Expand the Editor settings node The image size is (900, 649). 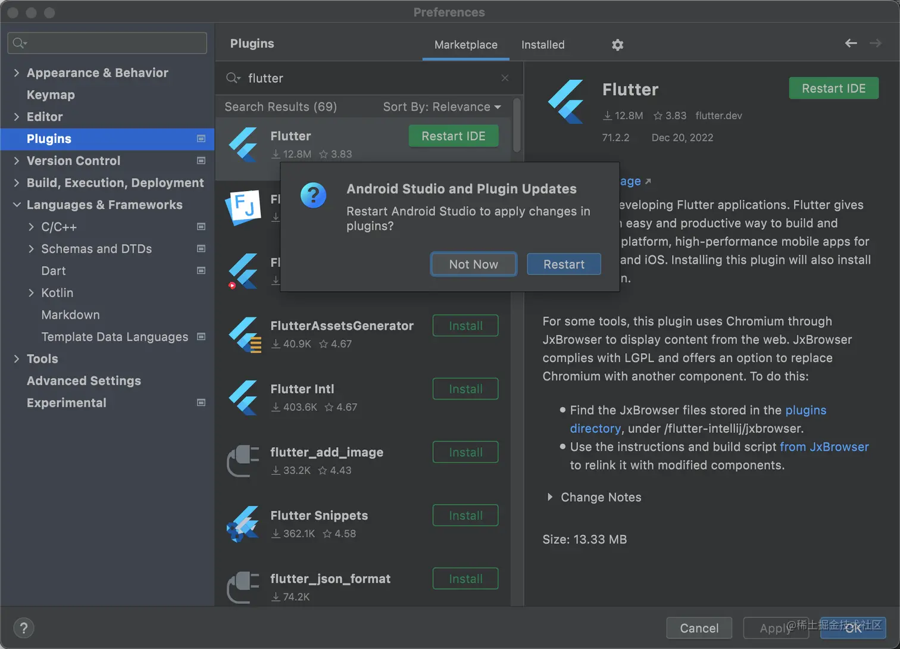pyautogui.click(x=16, y=117)
